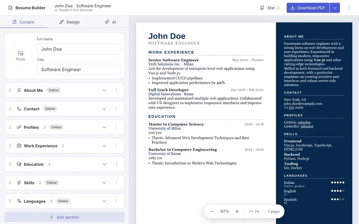Open the Contact section options menu
Image resolution: width=359 pixels, height=224 pixels.
tap(116, 109)
